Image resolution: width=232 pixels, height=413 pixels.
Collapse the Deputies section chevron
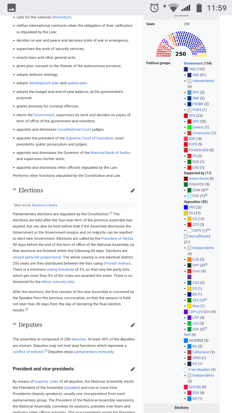(x=15, y=324)
